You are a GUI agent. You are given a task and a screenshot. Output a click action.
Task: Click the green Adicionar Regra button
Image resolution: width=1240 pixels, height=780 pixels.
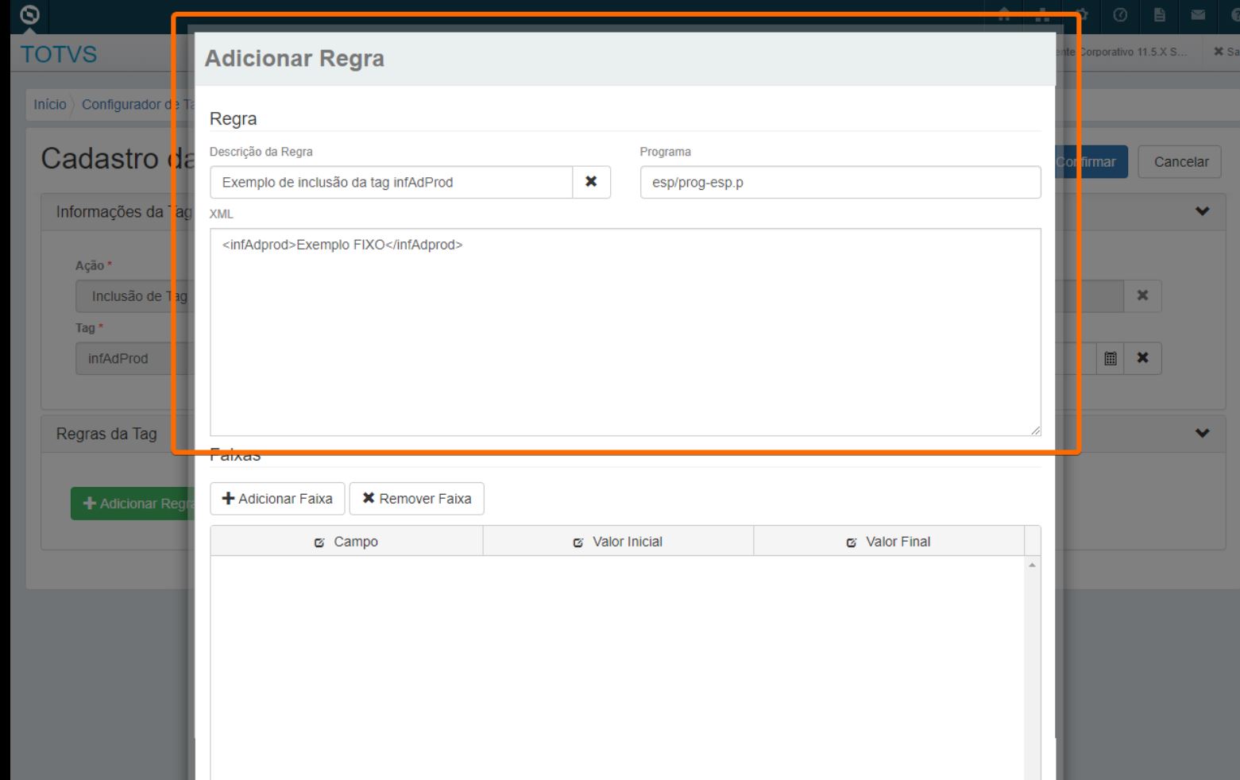coord(133,504)
